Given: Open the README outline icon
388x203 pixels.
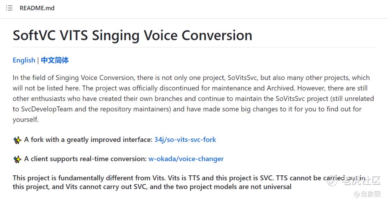Looking at the screenshot, I should pyautogui.click(x=9, y=8).
